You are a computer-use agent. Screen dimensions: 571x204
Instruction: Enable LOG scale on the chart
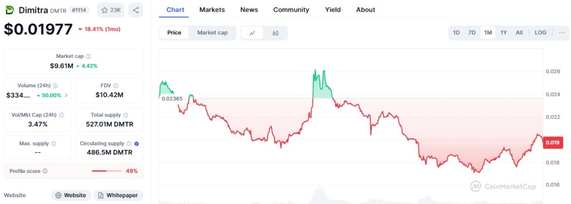click(540, 33)
